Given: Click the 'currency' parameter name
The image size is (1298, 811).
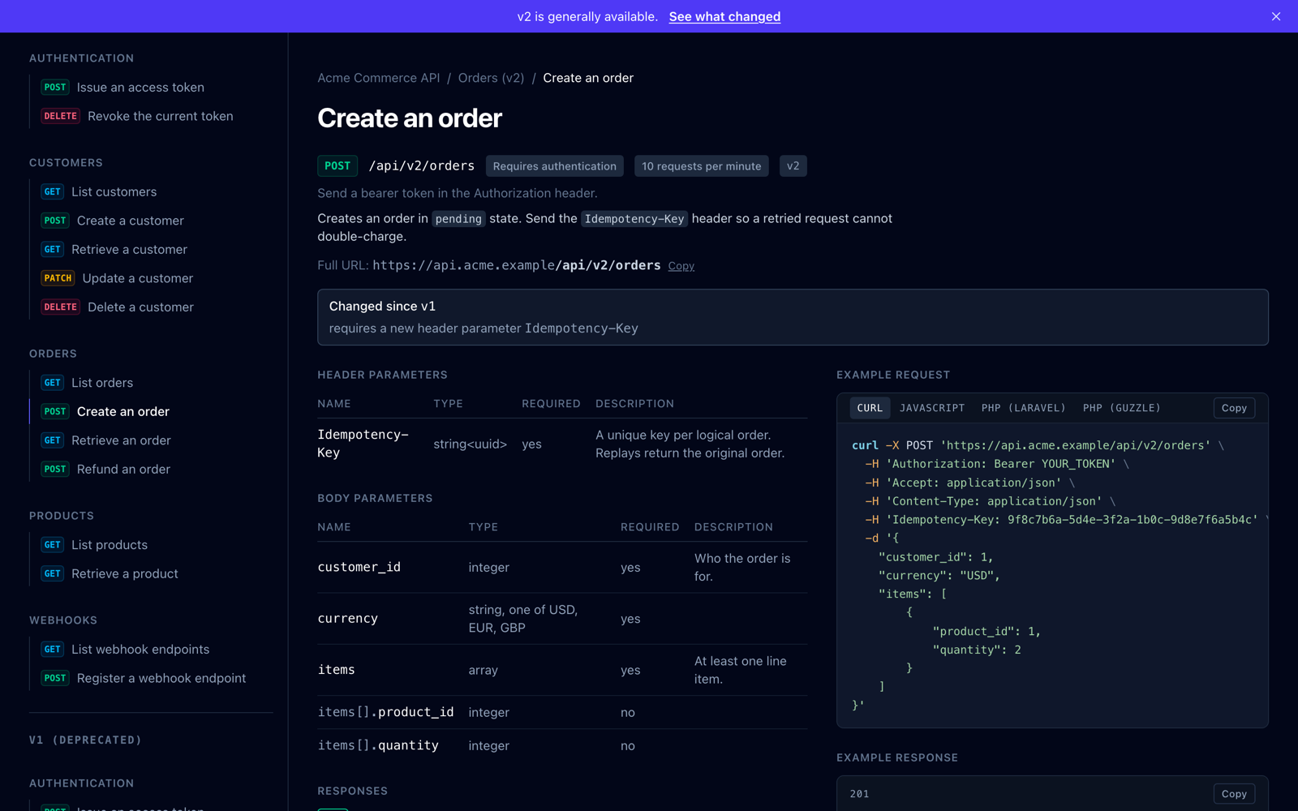Looking at the screenshot, I should 348,619.
